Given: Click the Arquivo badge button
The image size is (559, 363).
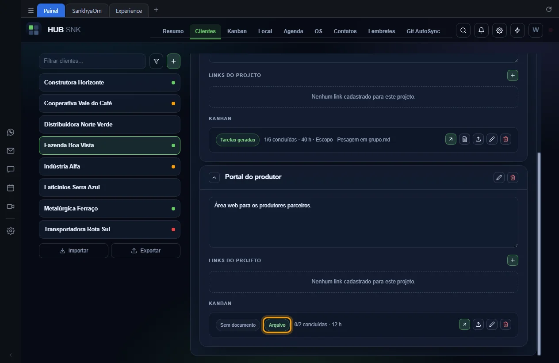Looking at the screenshot, I should click(x=277, y=325).
